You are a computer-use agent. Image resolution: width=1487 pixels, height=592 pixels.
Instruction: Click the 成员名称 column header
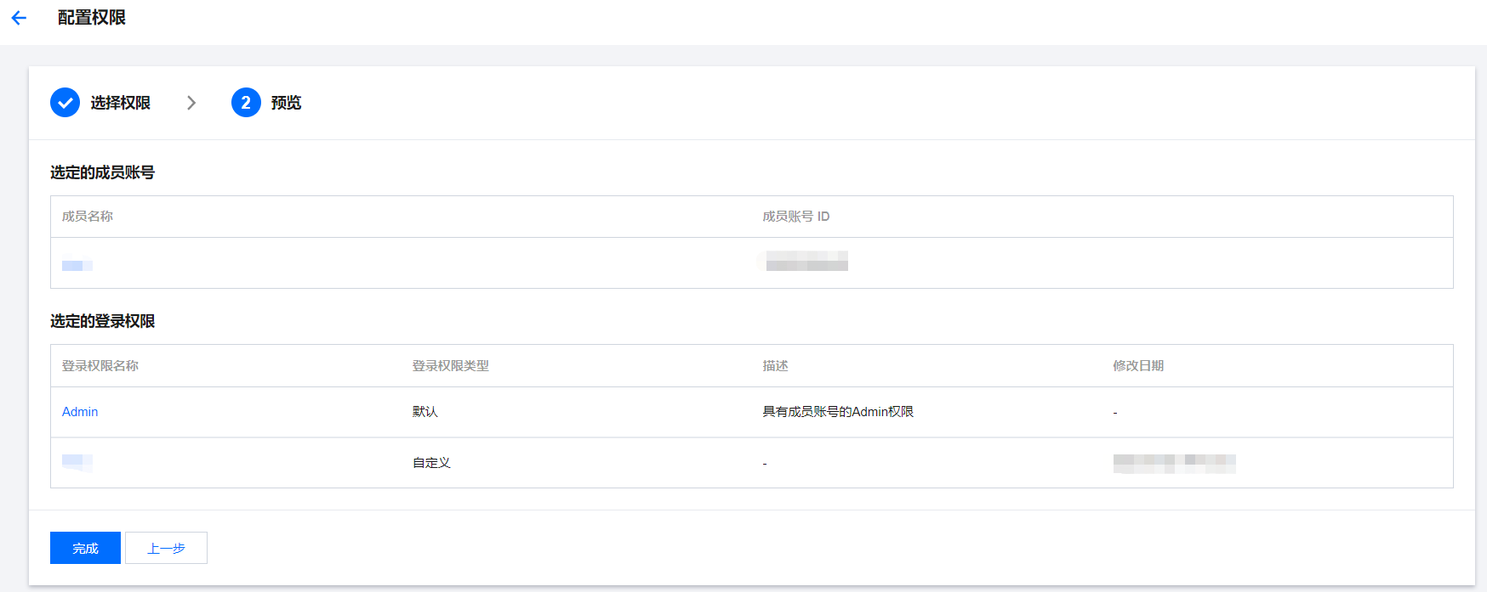pyautogui.click(x=88, y=217)
